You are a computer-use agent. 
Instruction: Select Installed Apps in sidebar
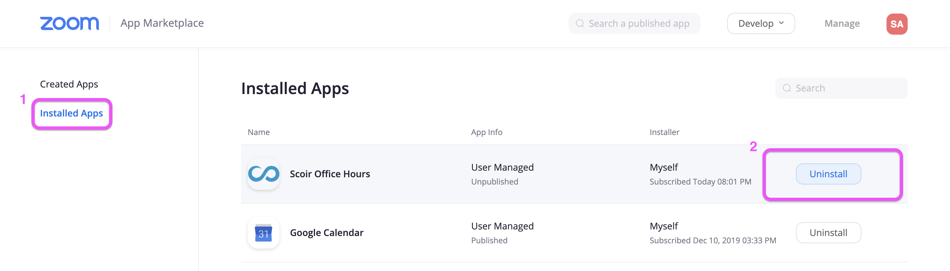(71, 114)
